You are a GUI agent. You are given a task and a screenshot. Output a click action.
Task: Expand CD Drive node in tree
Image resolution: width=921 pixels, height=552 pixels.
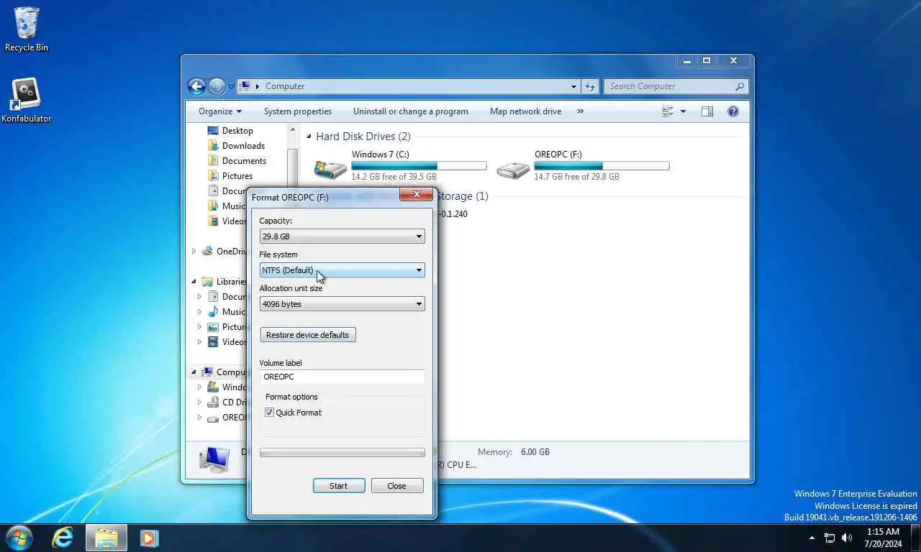(x=199, y=402)
